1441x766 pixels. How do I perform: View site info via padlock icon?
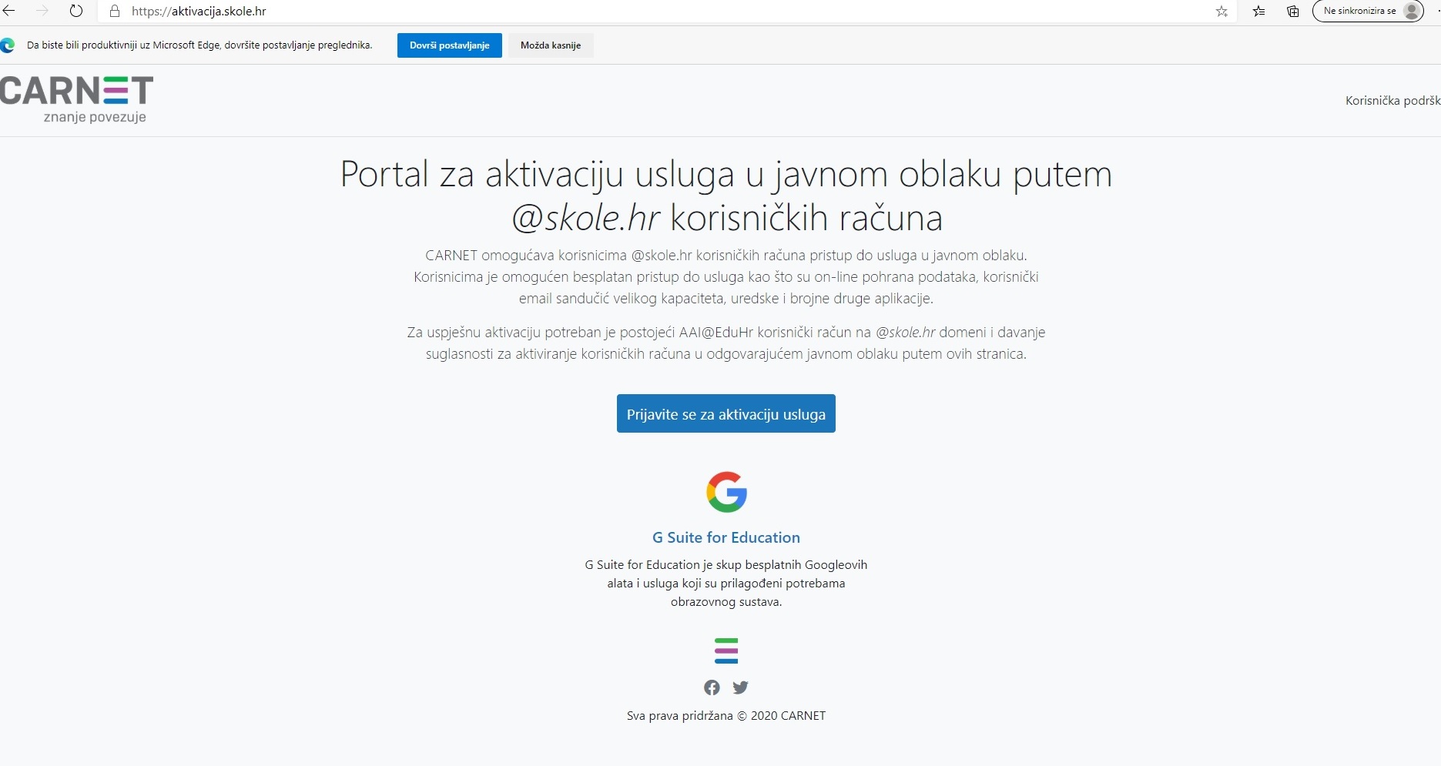coord(115,12)
